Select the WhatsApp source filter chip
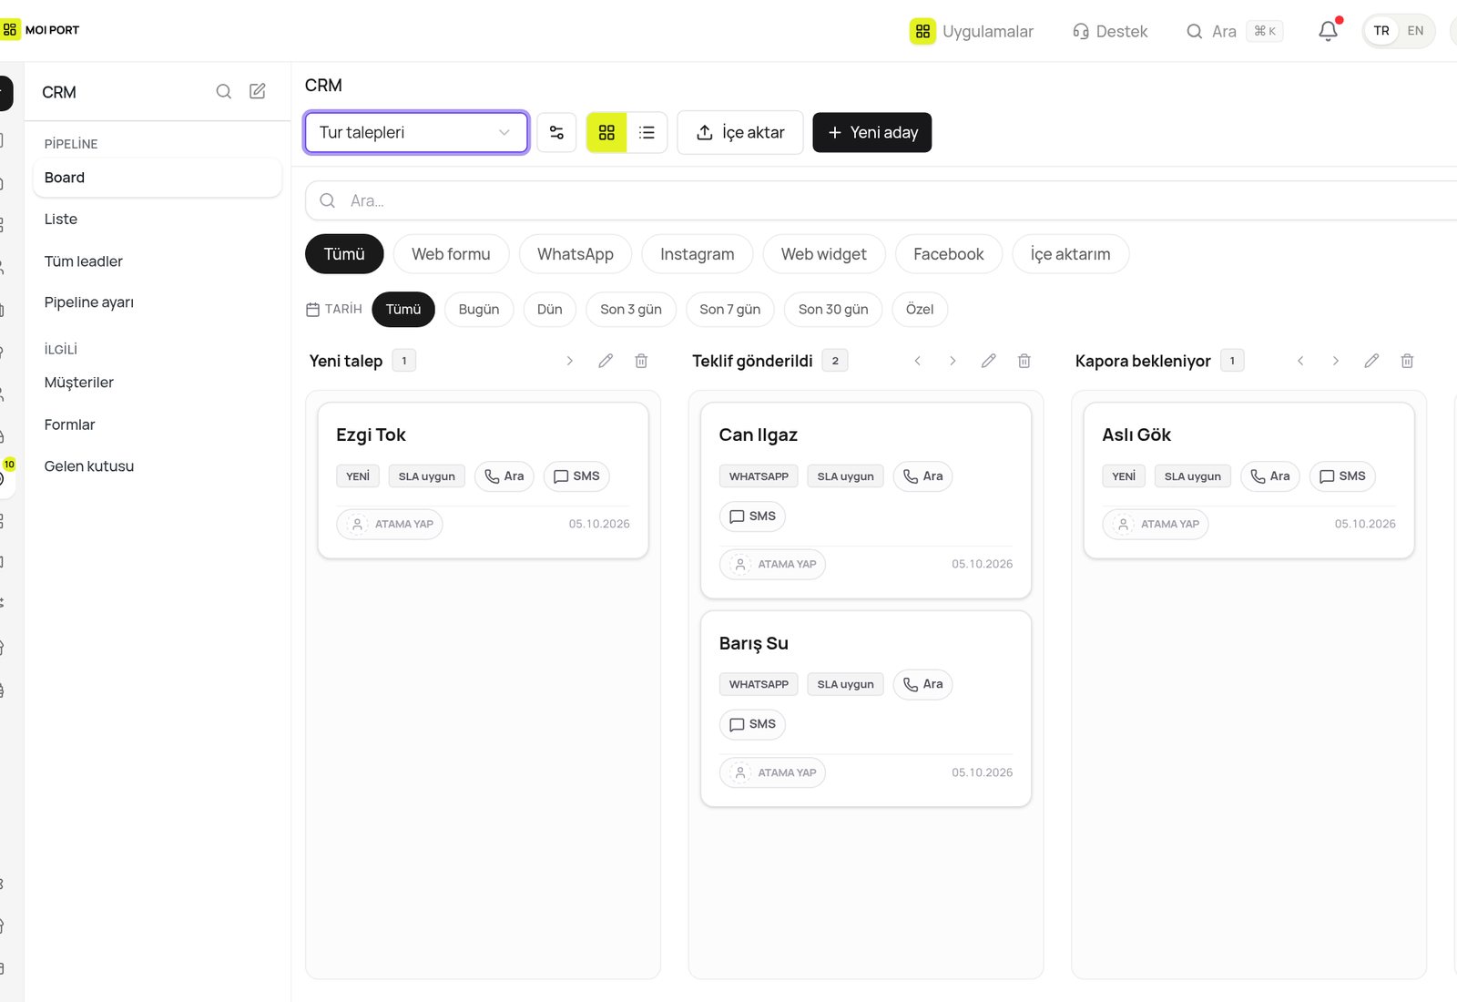This screenshot has height=1002, width=1457. pyautogui.click(x=576, y=254)
